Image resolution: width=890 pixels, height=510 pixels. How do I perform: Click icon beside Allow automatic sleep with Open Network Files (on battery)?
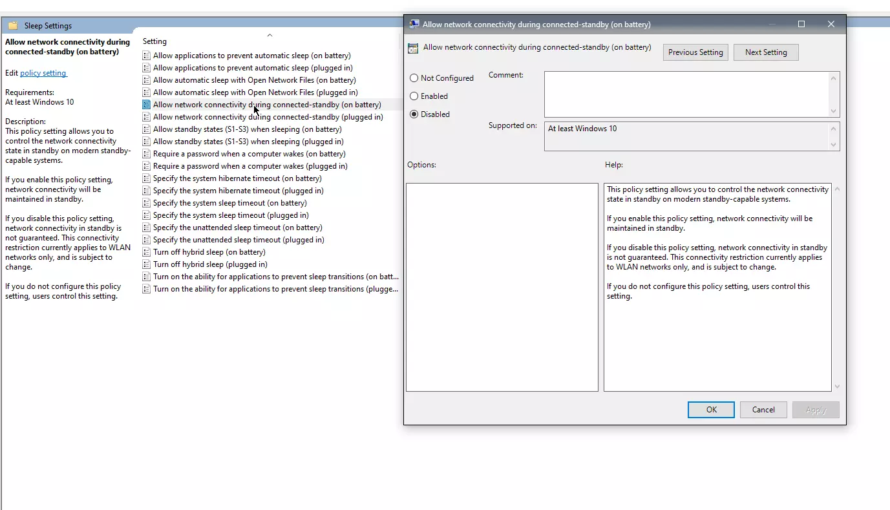(147, 80)
